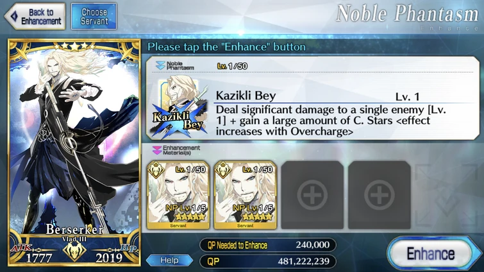Screen dimensions: 484x272
Task: Click the current QP balance bar
Action: [268, 261]
